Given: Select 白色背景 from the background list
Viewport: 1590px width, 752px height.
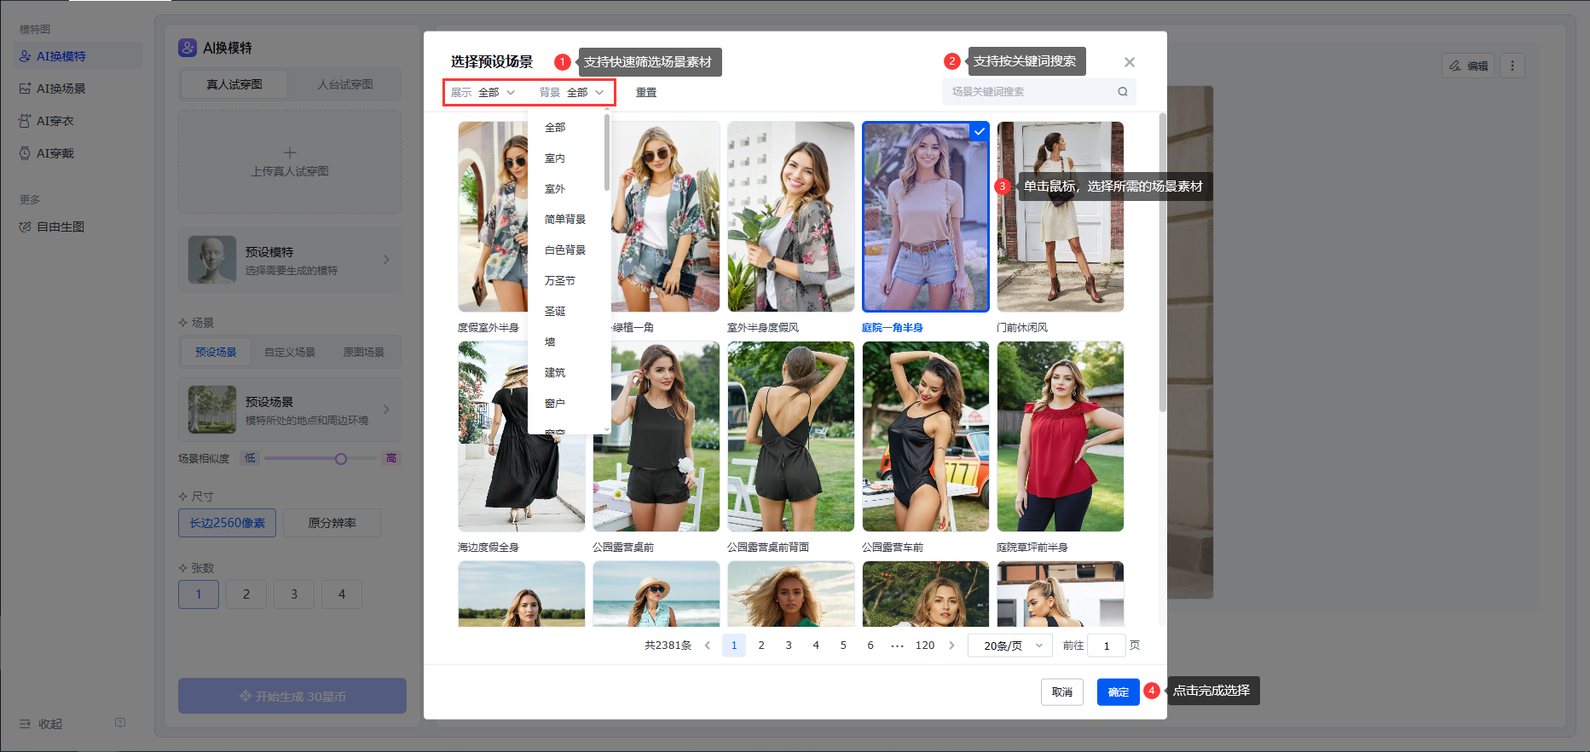Looking at the screenshot, I should coord(564,250).
